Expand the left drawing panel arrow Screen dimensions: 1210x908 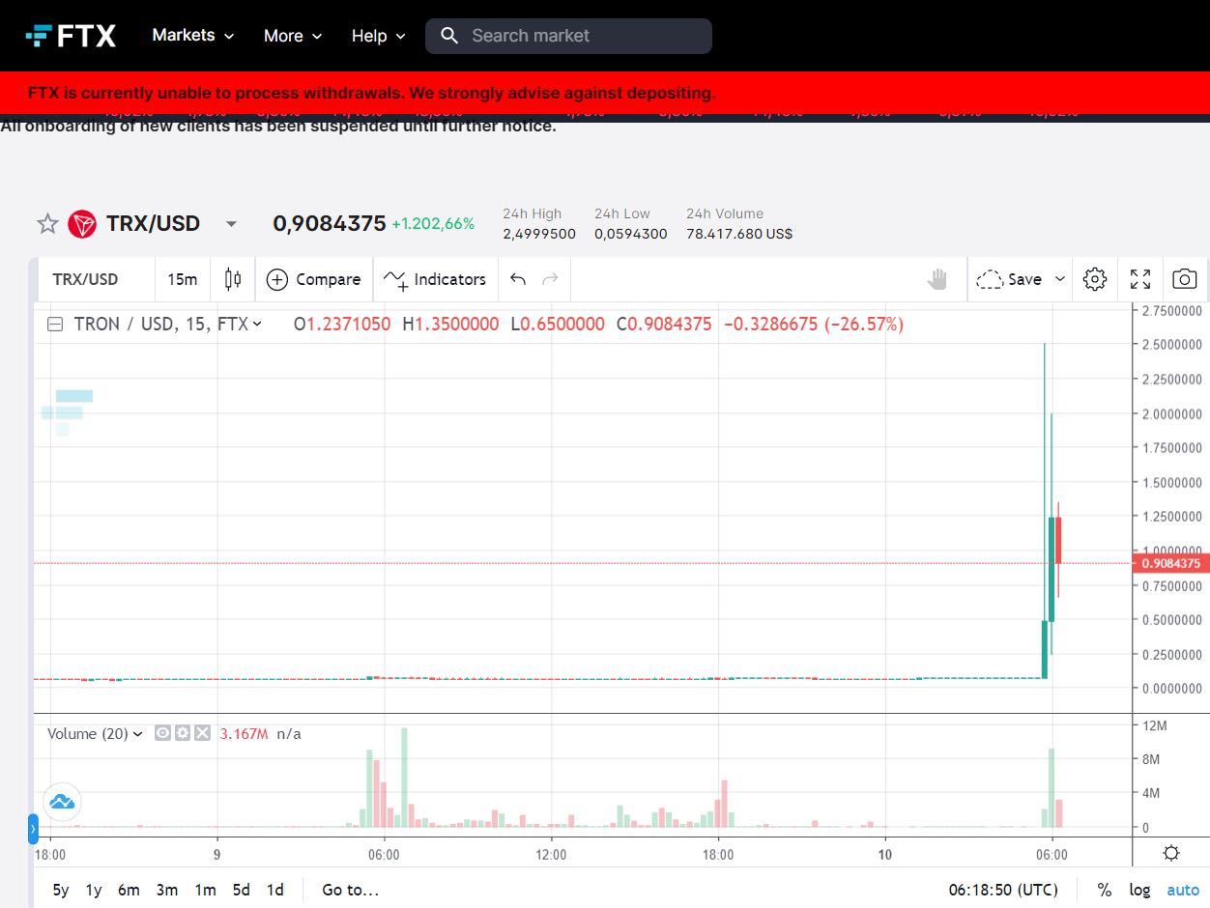[x=33, y=829]
